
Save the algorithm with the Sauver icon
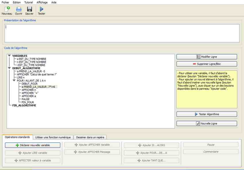click(x=29, y=9)
